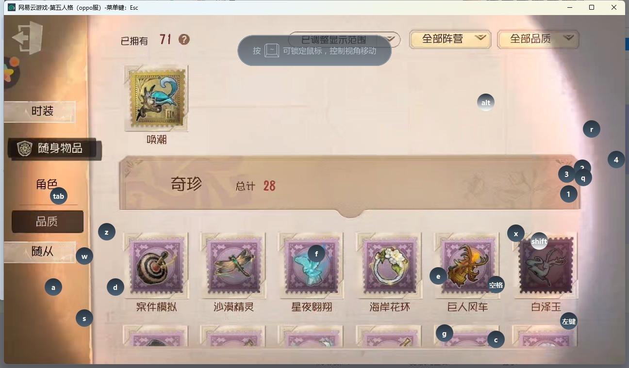Choose the 沙漠精灵 dragonfly stamp

(233, 265)
